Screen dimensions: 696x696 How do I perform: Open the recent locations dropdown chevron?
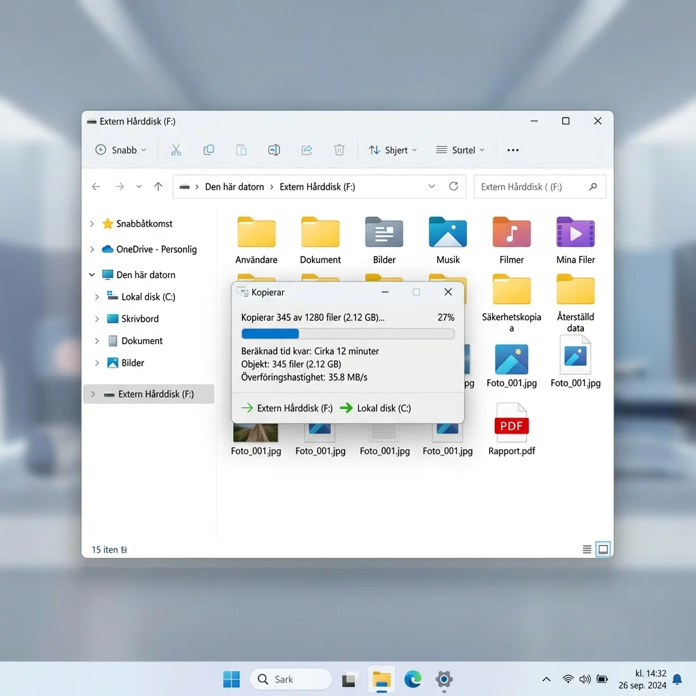pyautogui.click(x=139, y=186)
